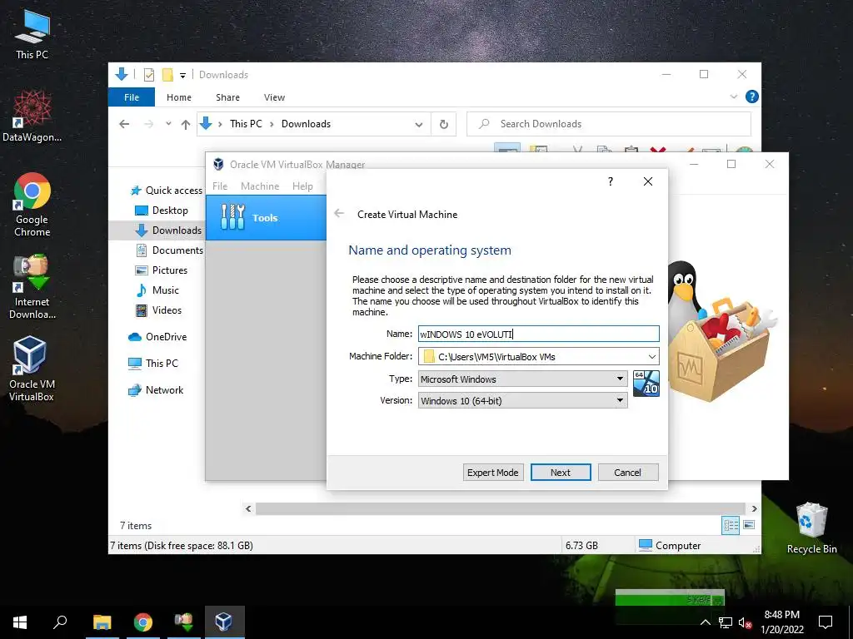Open Oracle VM VirtualBox desktop shortcut

32,369
